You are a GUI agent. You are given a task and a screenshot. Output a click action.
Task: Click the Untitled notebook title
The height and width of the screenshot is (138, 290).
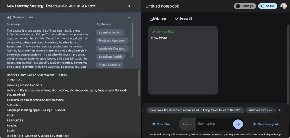[x=162, y=6]
